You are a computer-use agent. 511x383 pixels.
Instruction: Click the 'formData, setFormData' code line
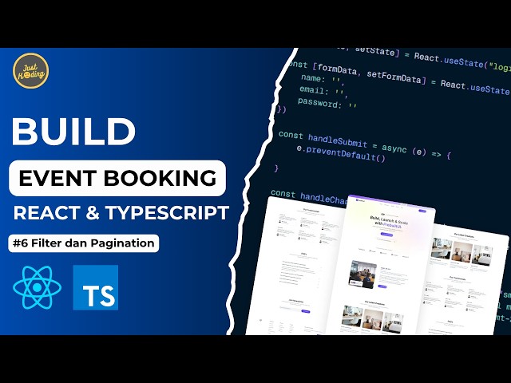pyautogui.click(x=399, y=77)
